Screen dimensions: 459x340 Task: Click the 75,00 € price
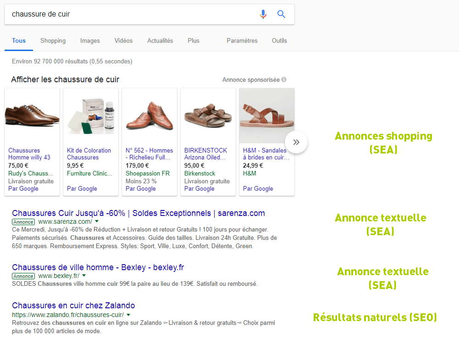pyautogui.click(x=18, y=165)
